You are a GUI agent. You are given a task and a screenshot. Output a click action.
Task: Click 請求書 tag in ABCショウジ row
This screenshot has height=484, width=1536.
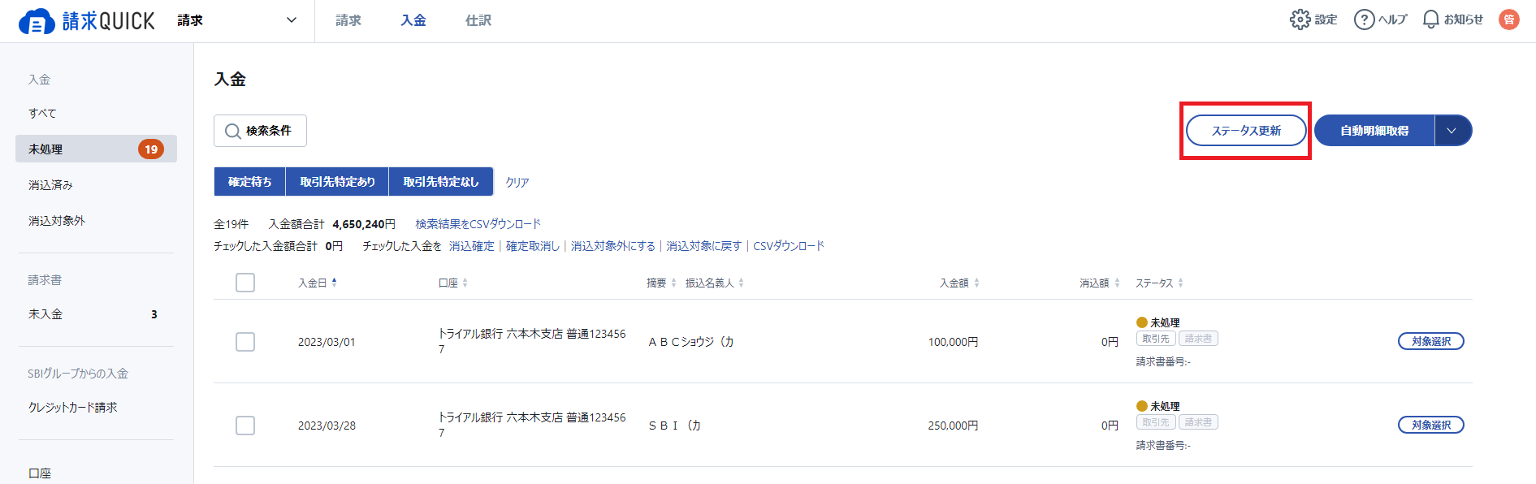click(1198, 339)
